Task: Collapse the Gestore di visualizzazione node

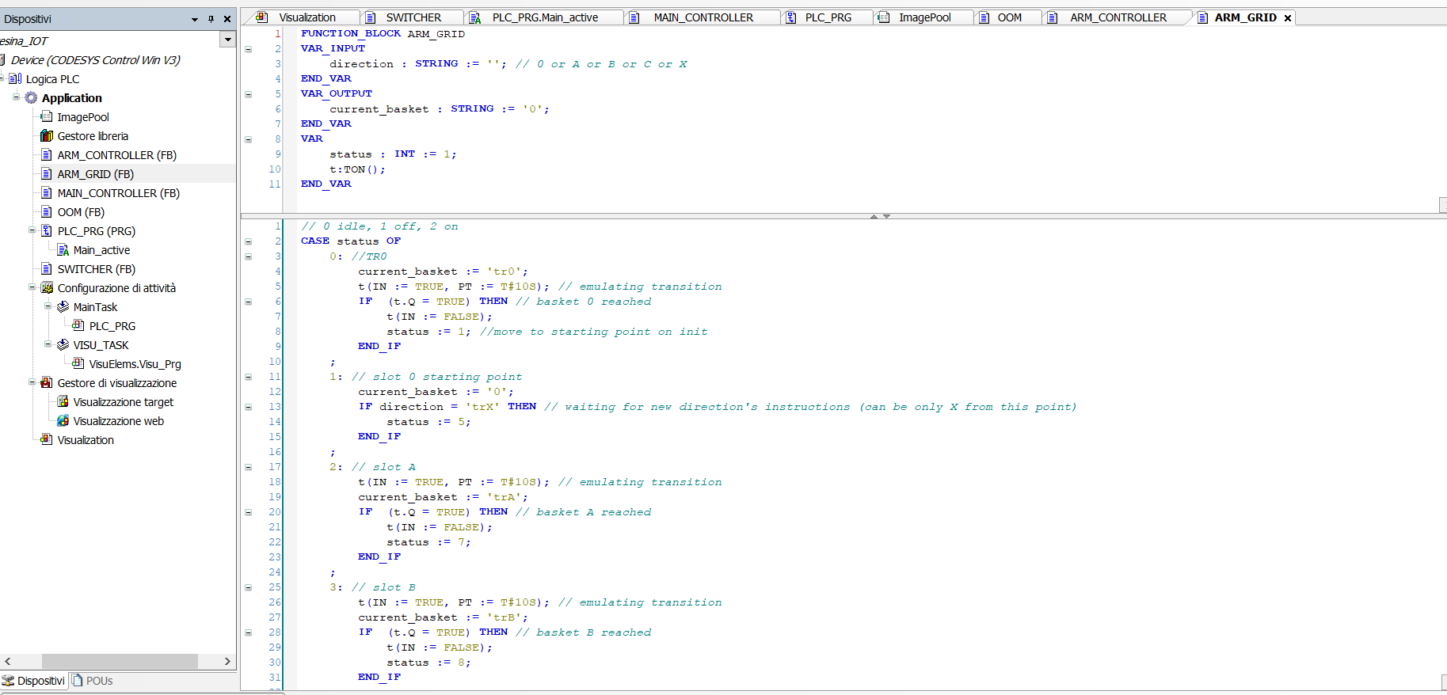Action: pos(32,382)
